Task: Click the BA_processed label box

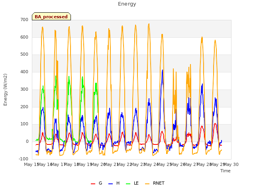Action: (51, 16)
